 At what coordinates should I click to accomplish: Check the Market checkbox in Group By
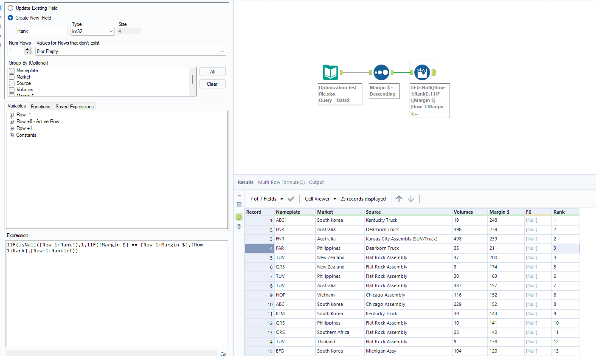[12, 77]
